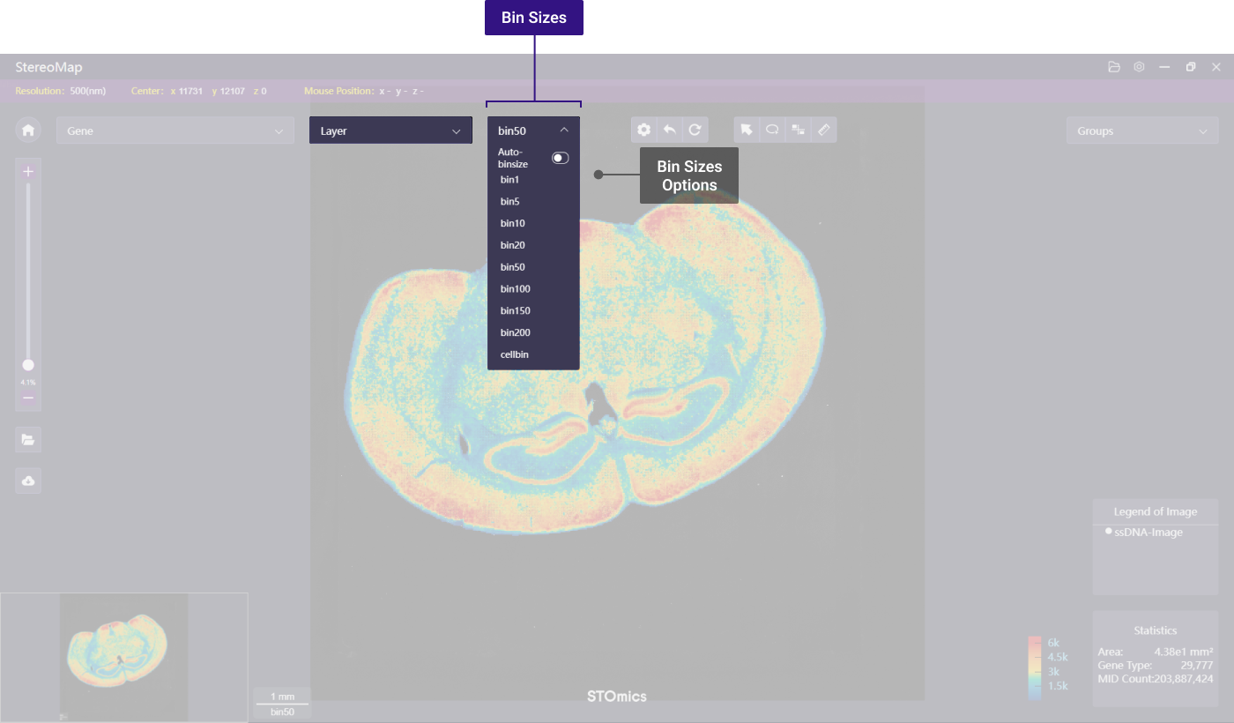Toggle the ssDNA-Image legend dot
1234x723 pixels.
pyautogui.click(x=1108, y=532)
